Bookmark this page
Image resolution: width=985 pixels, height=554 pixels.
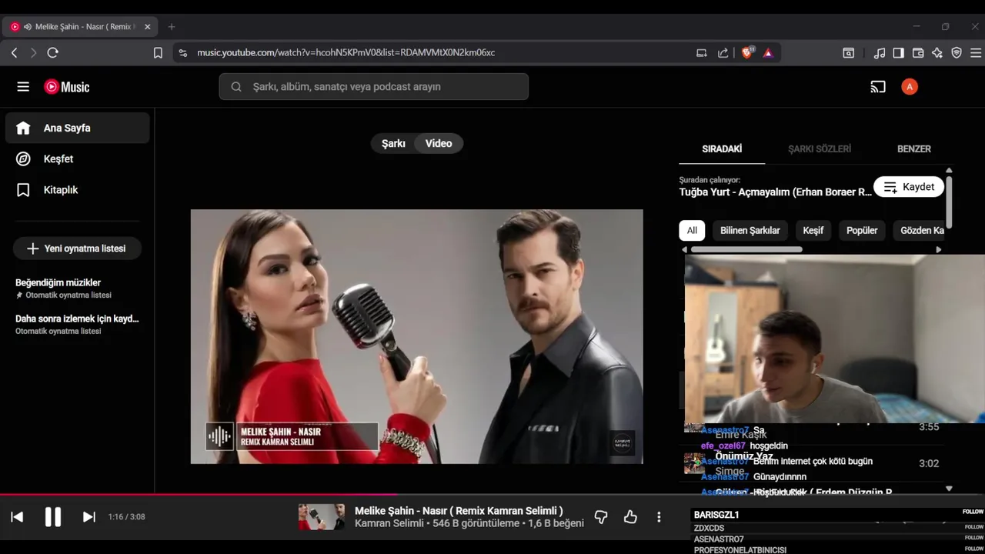[158, 52]
